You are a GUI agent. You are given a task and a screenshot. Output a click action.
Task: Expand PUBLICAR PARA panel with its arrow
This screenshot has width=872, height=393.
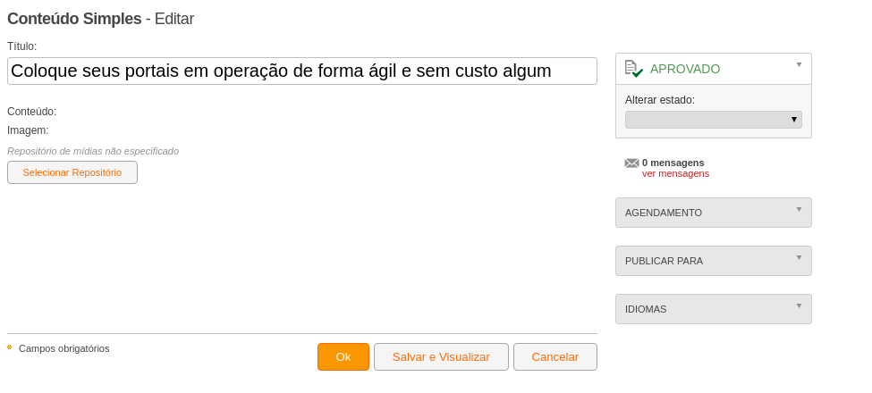pos(800,257)
